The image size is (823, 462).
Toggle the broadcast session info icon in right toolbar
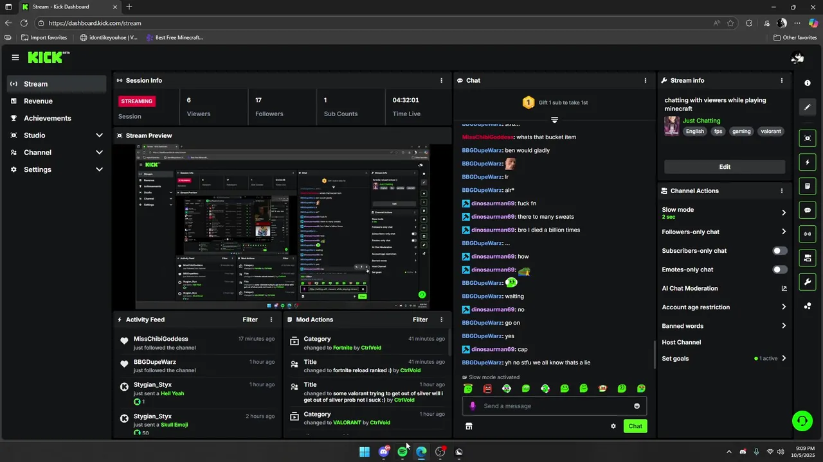tap(808, 234)
